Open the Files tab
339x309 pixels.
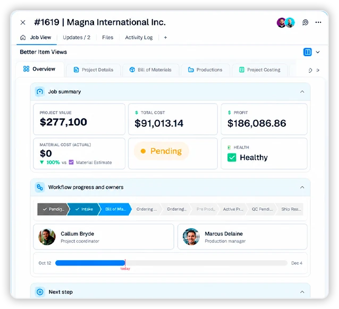(108, 37)
